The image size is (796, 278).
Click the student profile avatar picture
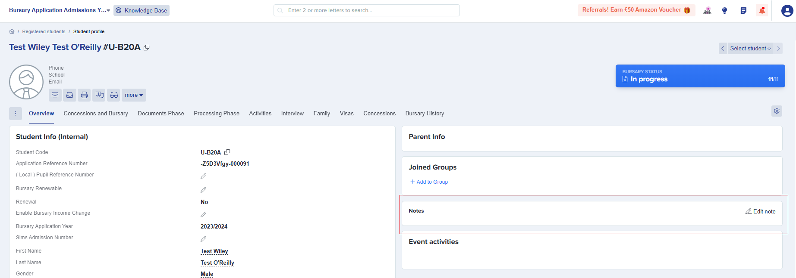click(x=26, y=82)
